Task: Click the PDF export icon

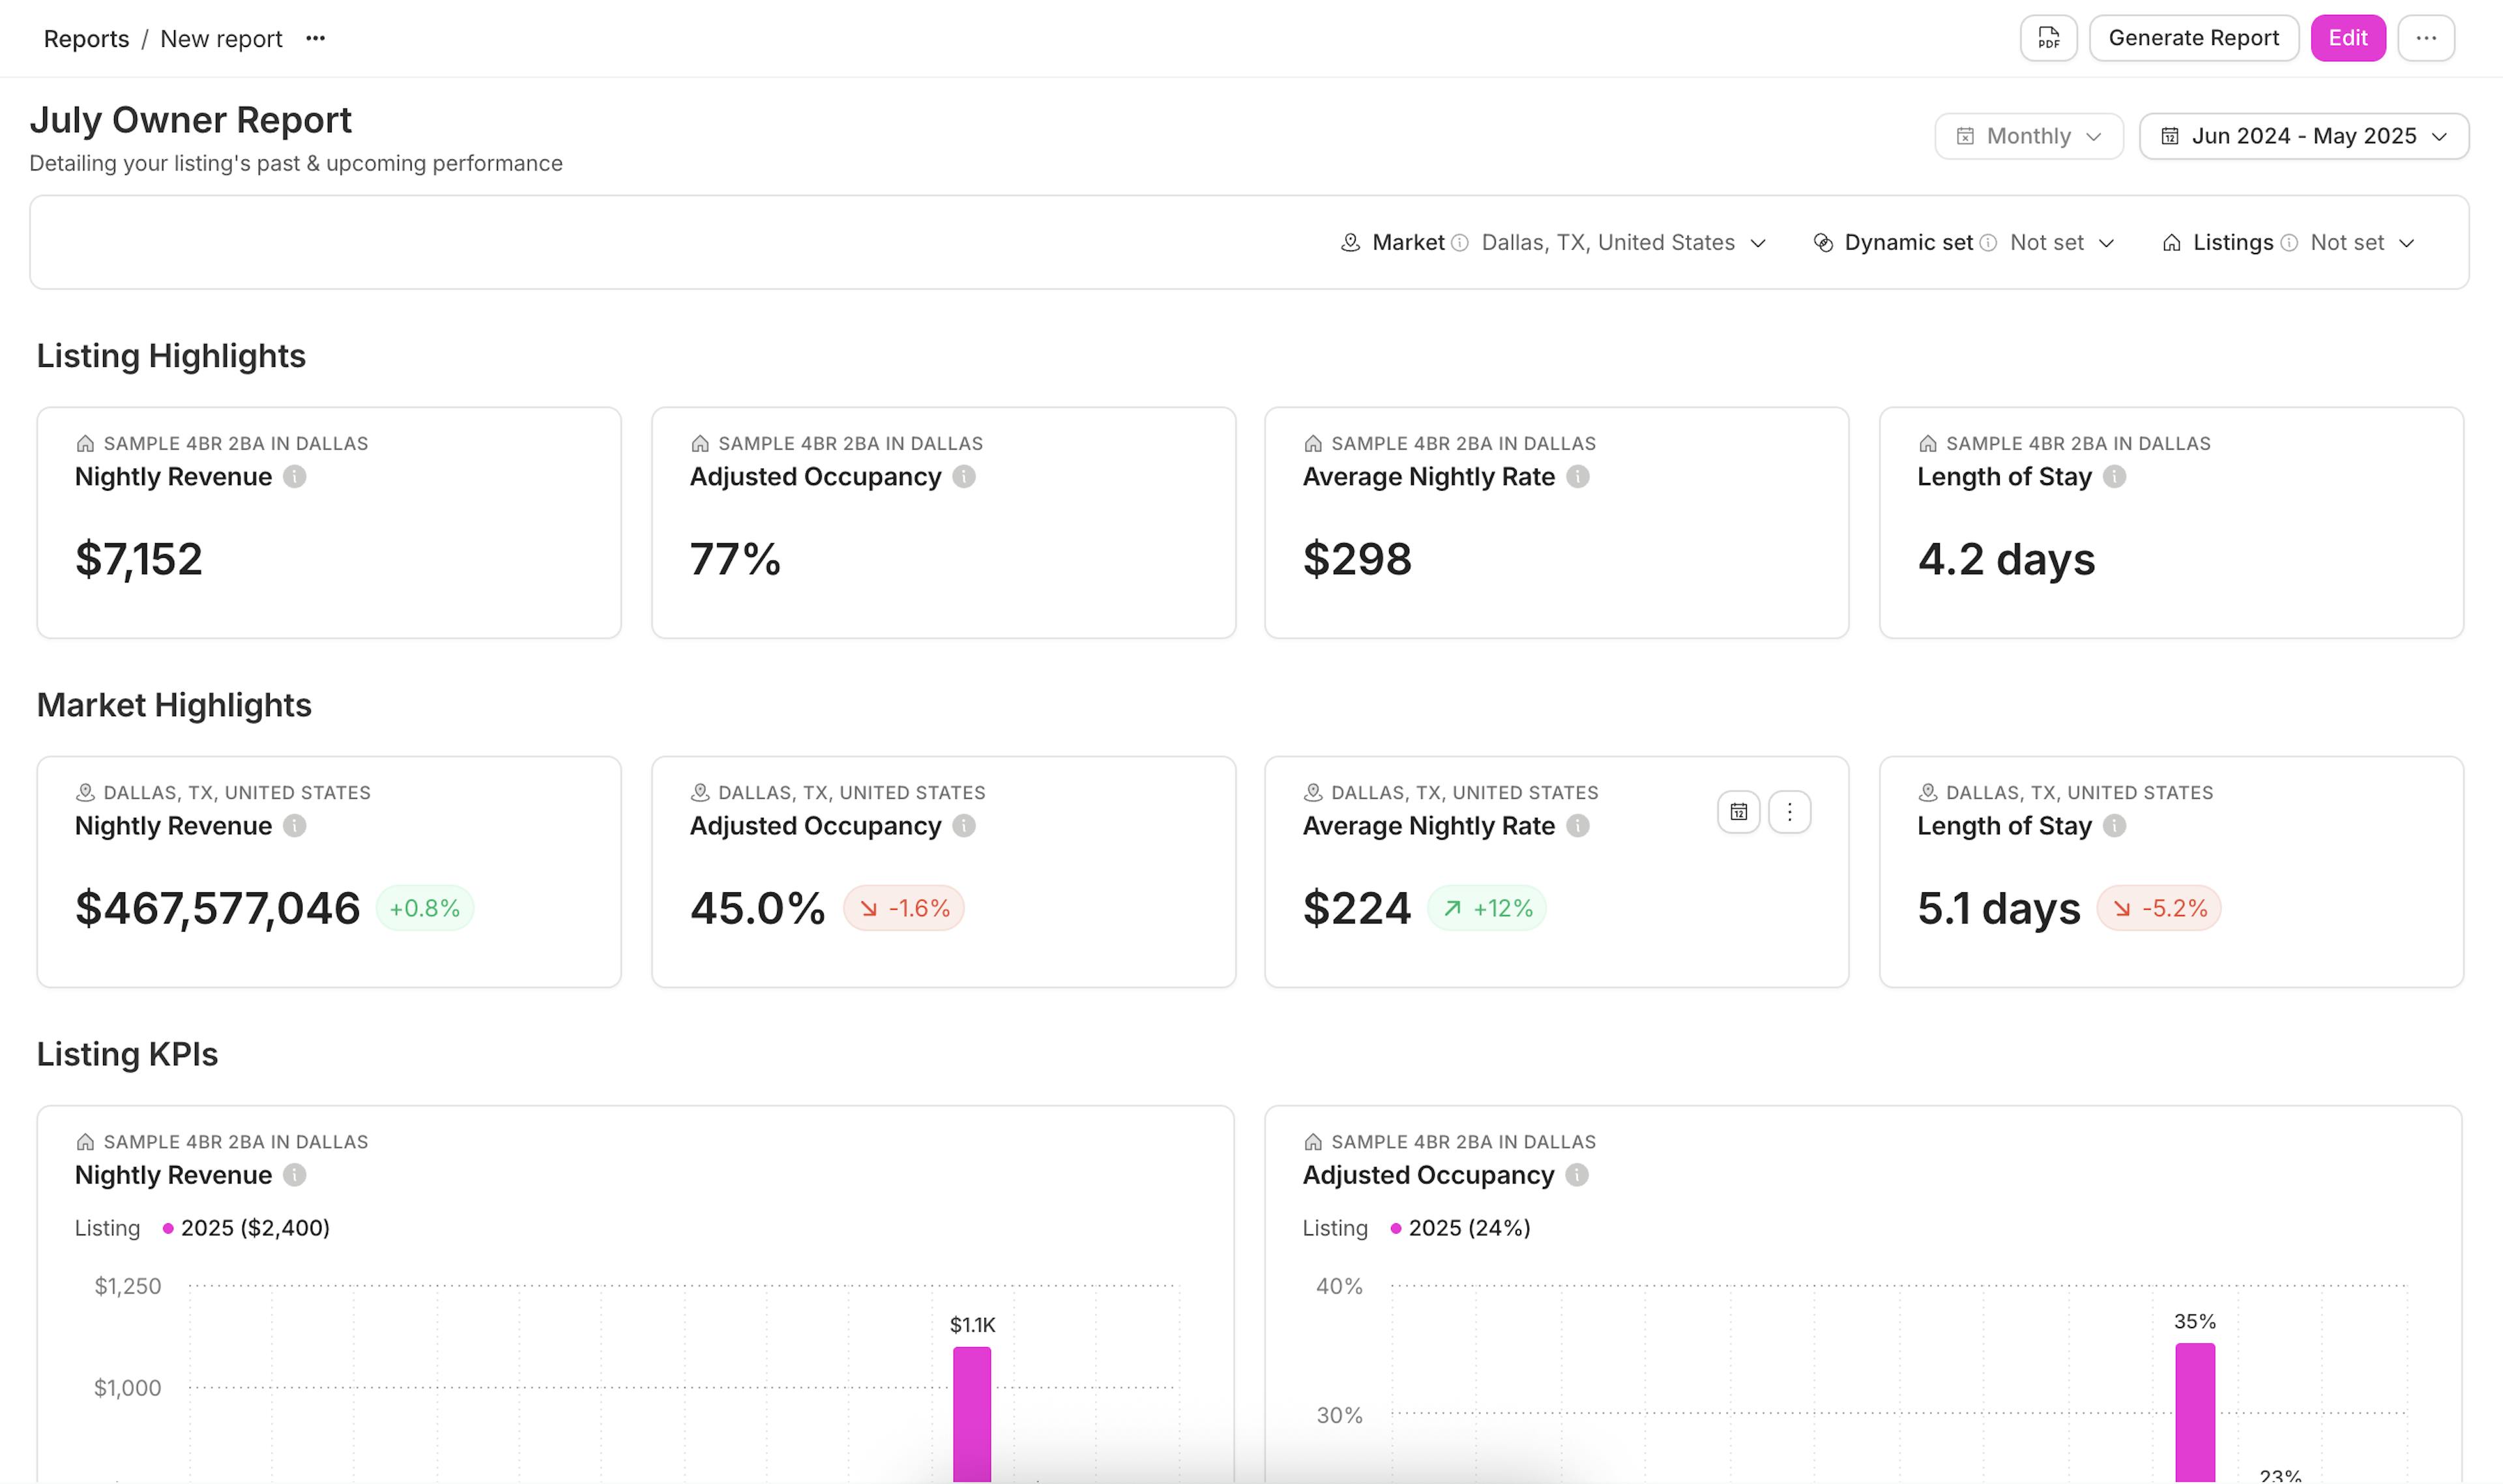Action: 2048,38
